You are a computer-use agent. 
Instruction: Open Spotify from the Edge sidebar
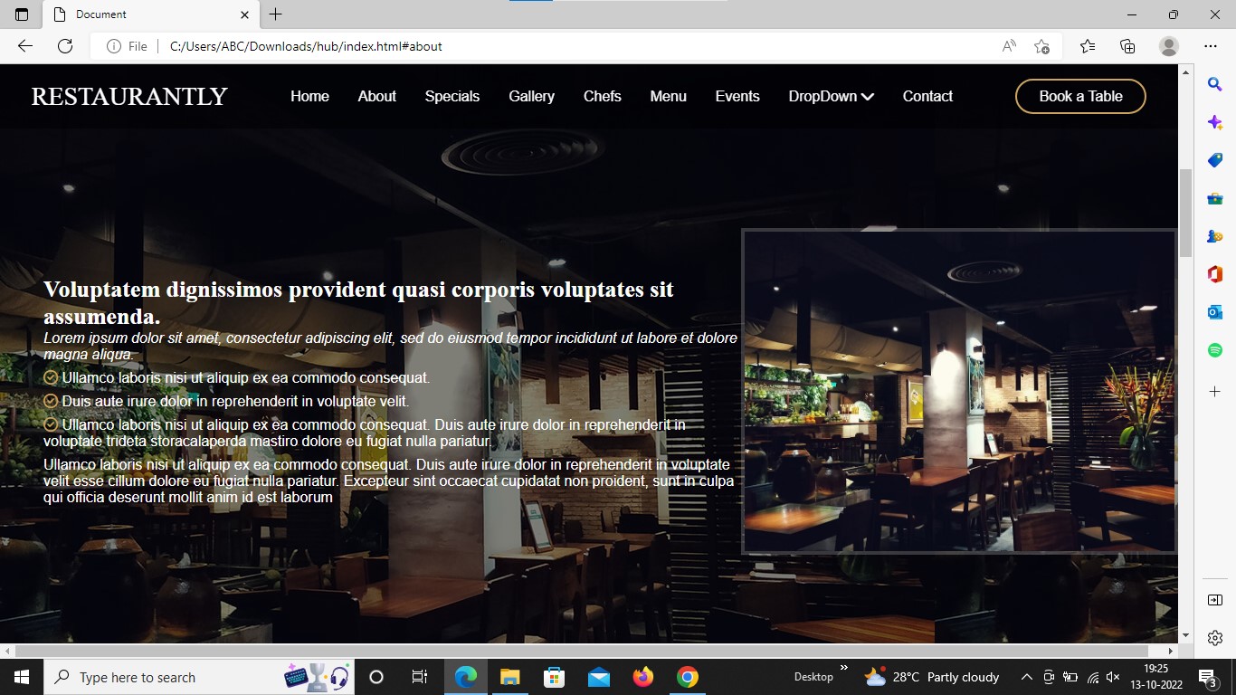[x=1215, y=348]
